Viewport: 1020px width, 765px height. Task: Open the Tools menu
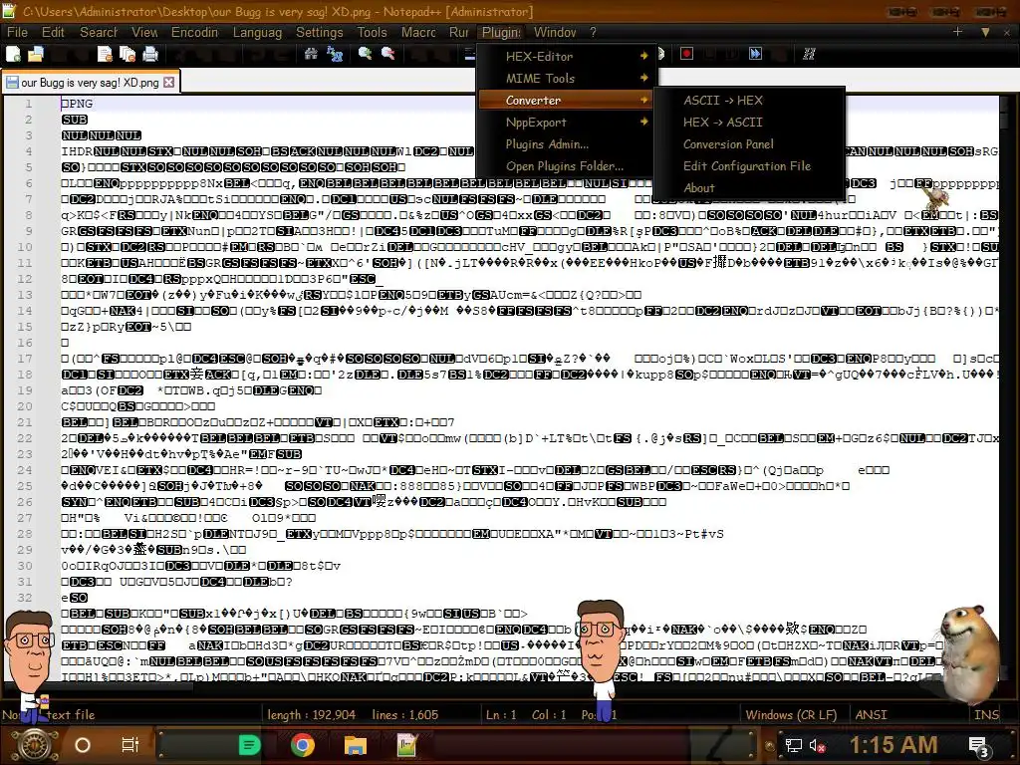tap(372, 32)
